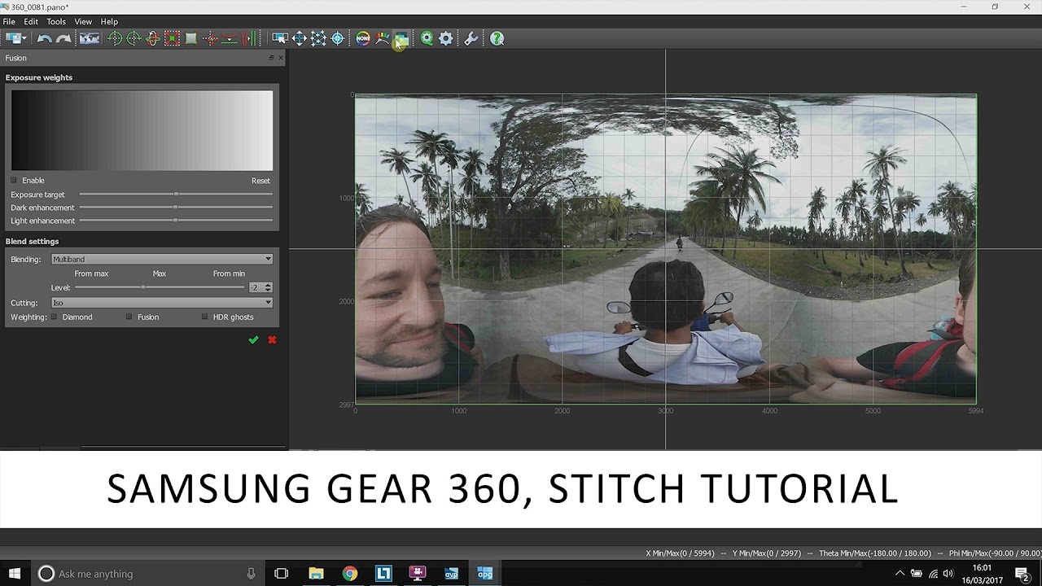Select the horizon line tool icon
This screenshot has height=586, width=1042.
[229, 38]
